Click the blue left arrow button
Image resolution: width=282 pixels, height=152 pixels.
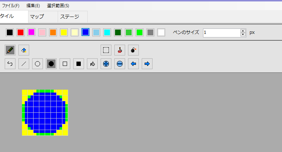[133, 64]
